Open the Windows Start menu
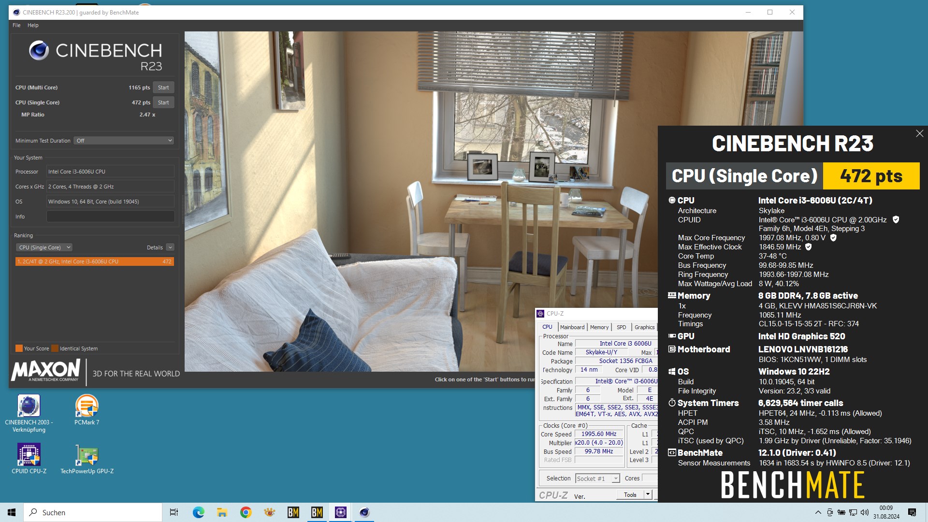Screen dimensions: 928x522 tap(12, 512)
